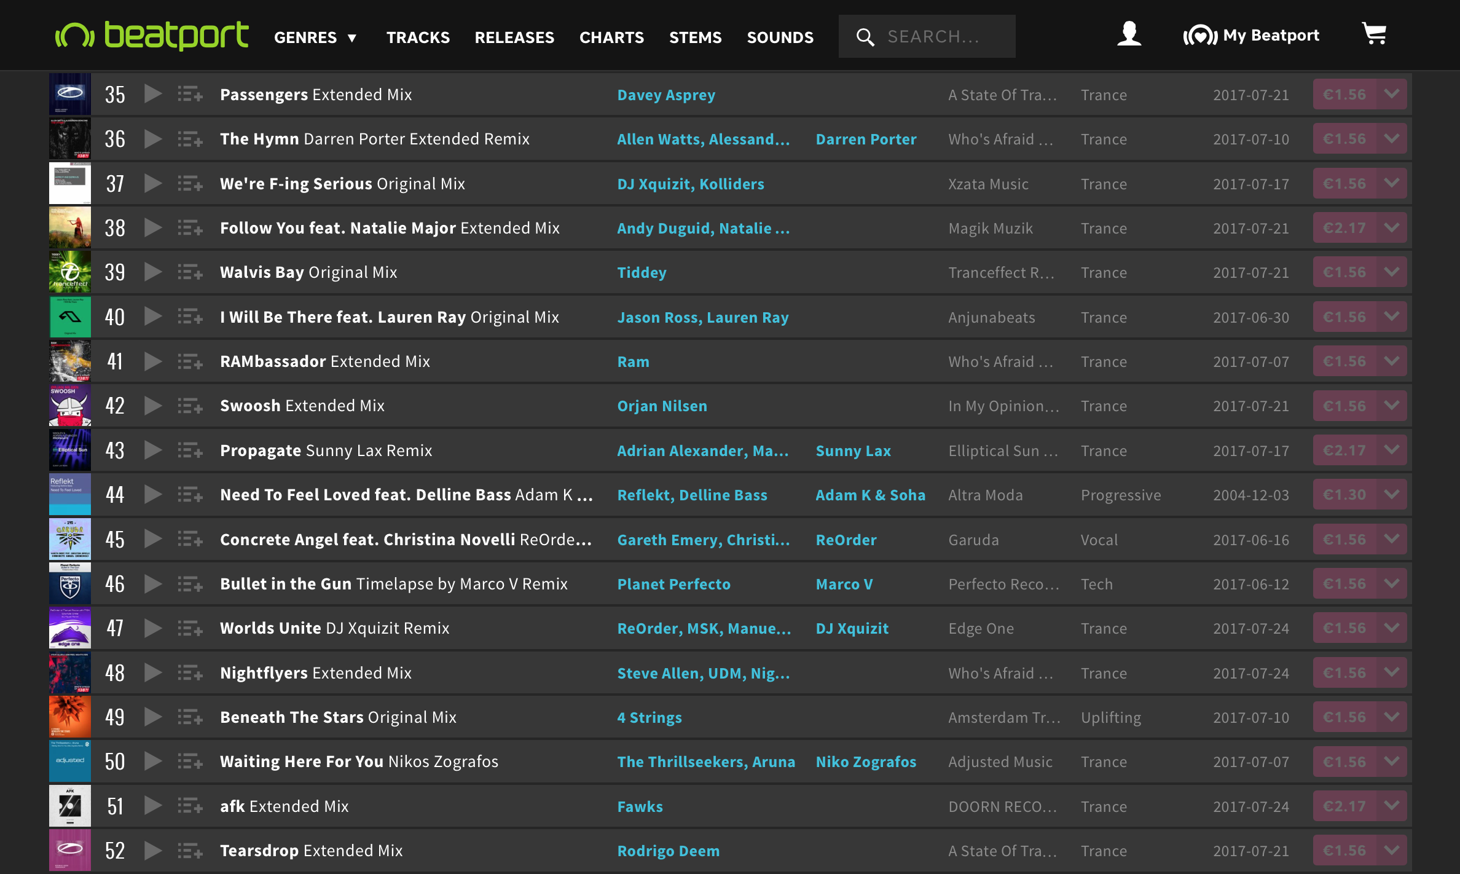
Task: Add Propagate Sunny Lax Remix to queue
Action: (190, 450)
